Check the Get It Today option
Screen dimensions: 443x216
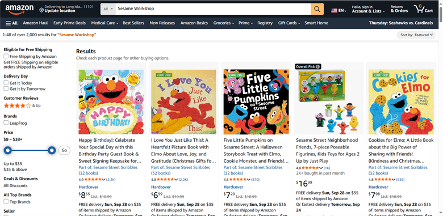coord(6,83)
